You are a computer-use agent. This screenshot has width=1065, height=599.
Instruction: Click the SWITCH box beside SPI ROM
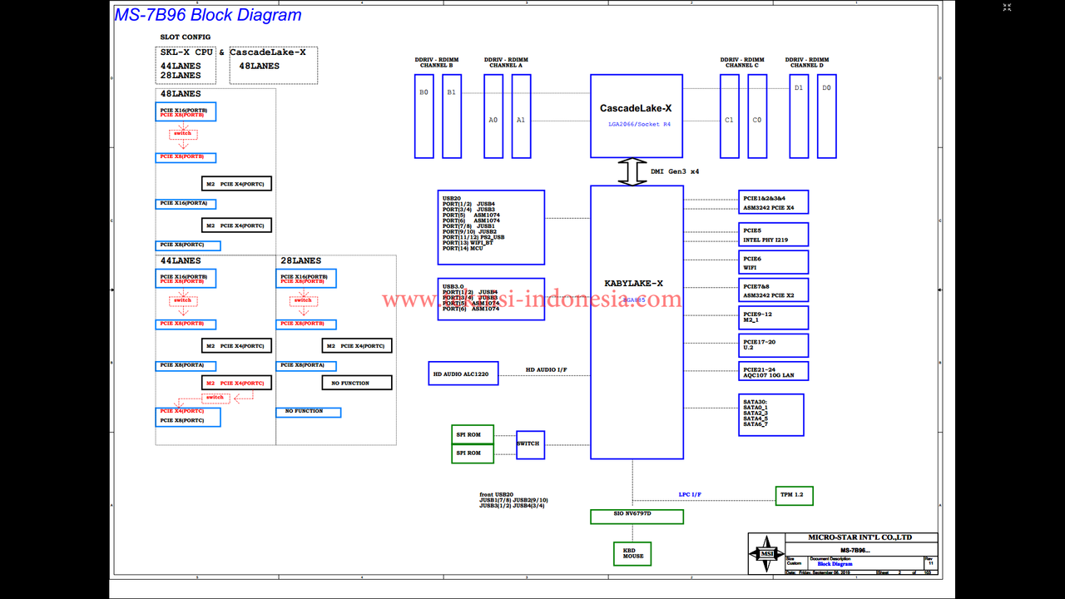[530, 443]
